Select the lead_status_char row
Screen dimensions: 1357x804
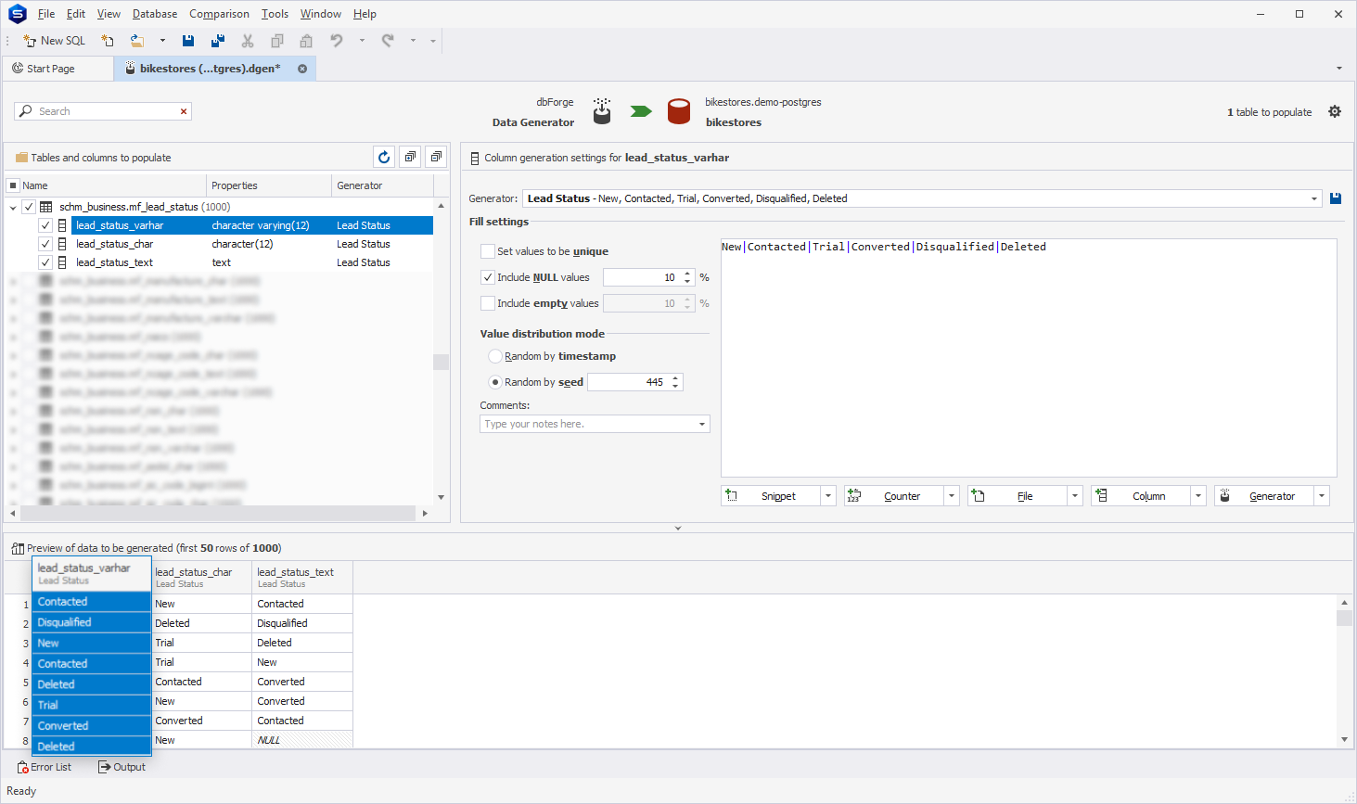click(252, 244)
